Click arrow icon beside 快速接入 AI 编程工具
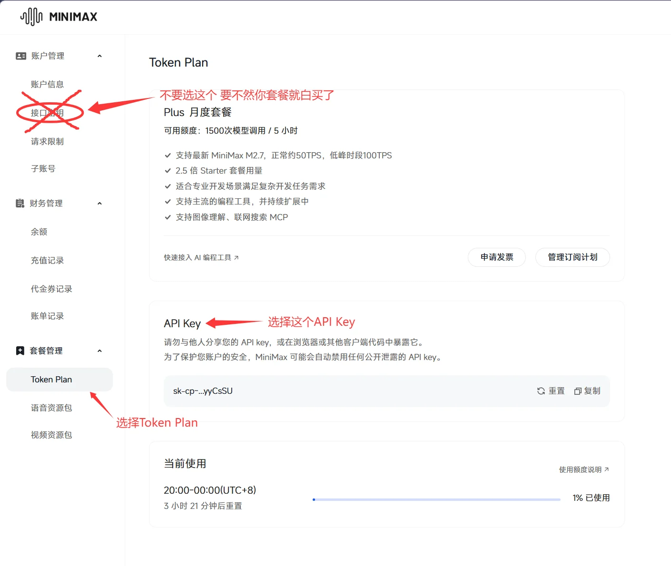This screenshot has width=671, height=566. [x=237, y=258]
